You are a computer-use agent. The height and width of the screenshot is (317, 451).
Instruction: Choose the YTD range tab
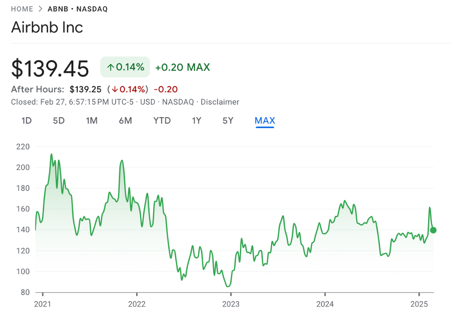pyautogui.click(x=162, y=121)
